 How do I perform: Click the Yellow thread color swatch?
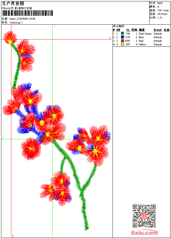122,44
